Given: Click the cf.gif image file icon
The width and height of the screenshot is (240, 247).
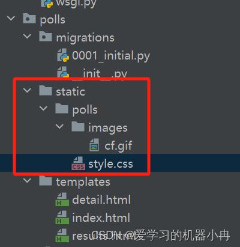Looking at the screenshot, I should pyautogui.click(x=94, y=145).
